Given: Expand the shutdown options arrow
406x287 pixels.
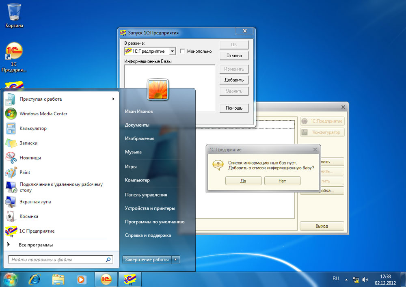Looking at the screenshot, I should click(x=175, y=260).
